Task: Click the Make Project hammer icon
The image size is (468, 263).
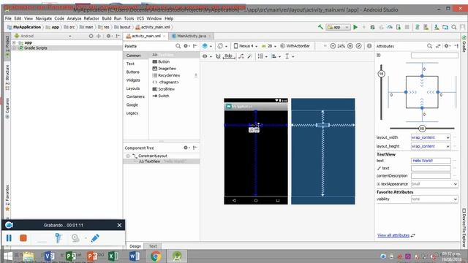Action: click(x=320, y=27)
